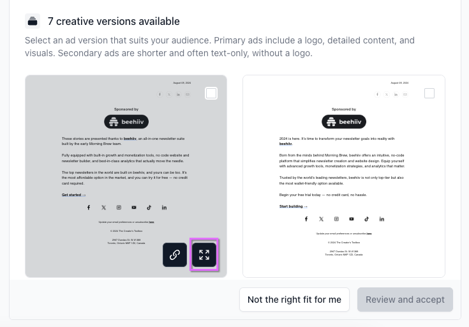Click the beehiiv logo in first ad
This screenshot has width=469, height=327.
pyautogui.click(x=126, y=122)
